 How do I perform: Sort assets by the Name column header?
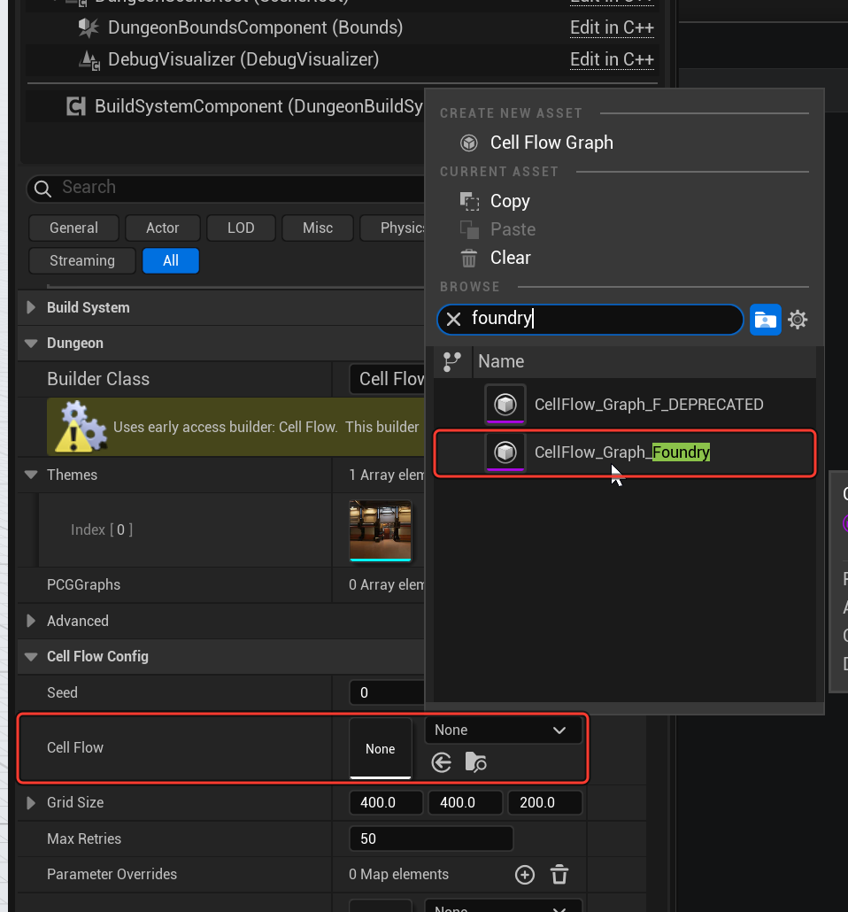[644, 362]
